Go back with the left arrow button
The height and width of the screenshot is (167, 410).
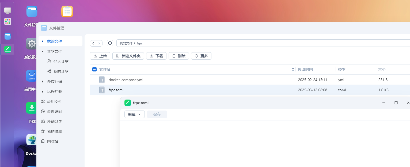tap(93, 43)
